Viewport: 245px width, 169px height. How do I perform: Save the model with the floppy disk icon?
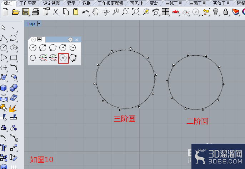pos(26,12)
